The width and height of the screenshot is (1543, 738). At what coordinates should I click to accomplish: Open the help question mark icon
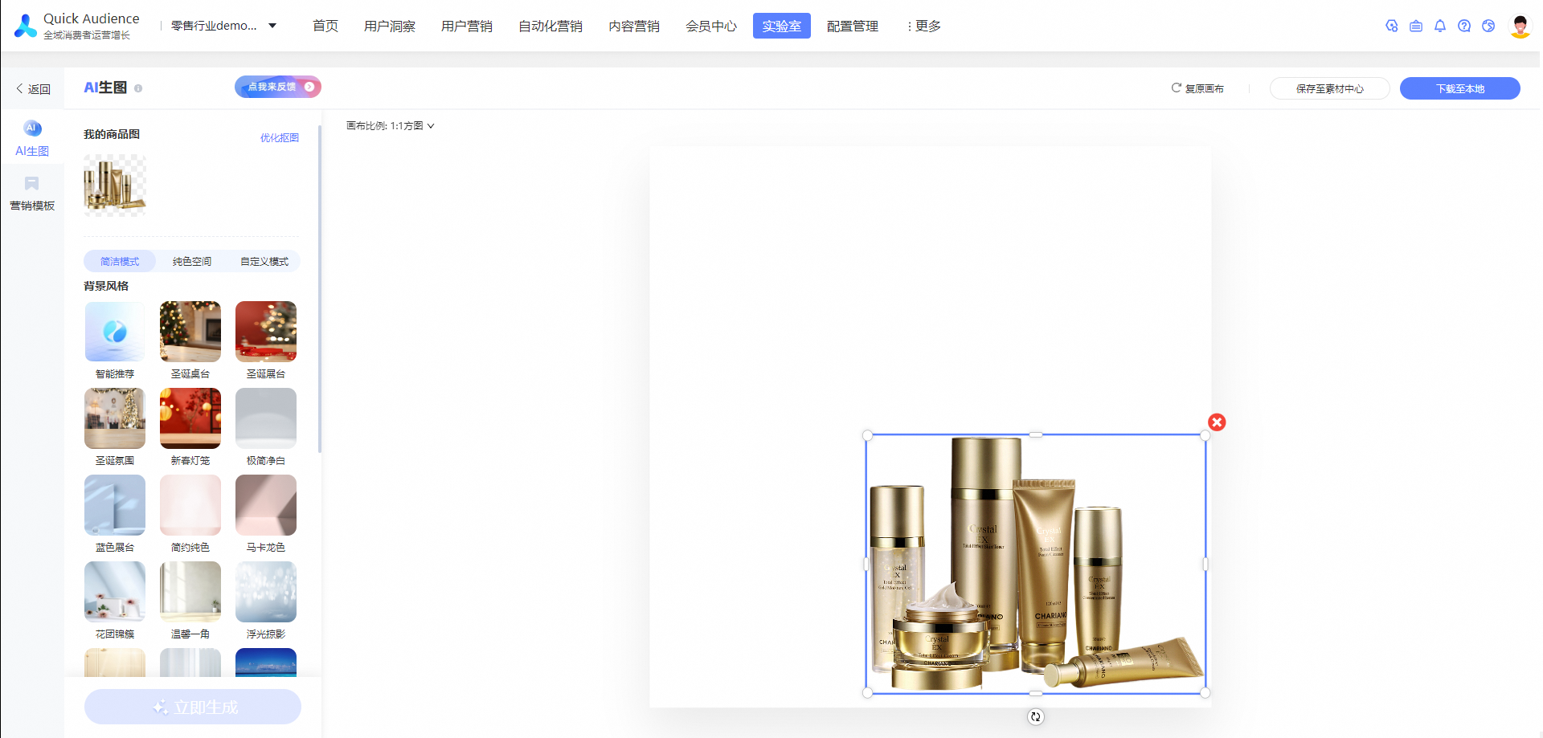(1464, 26)
